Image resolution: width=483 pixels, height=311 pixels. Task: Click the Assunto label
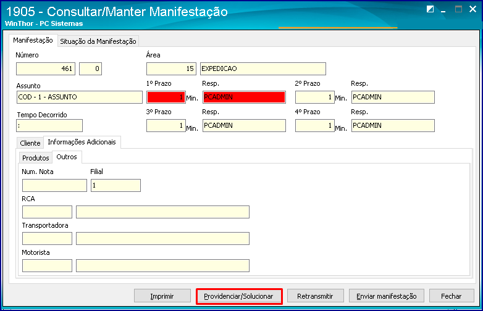coord(28,86)
